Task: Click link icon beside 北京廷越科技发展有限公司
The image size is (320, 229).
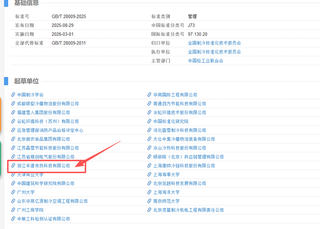Action: point(149,183)
